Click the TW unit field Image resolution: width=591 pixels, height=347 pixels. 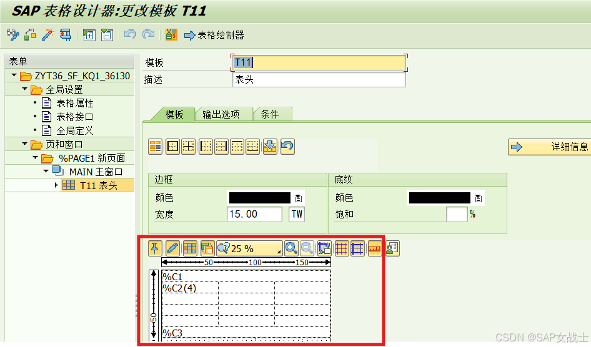297,214
